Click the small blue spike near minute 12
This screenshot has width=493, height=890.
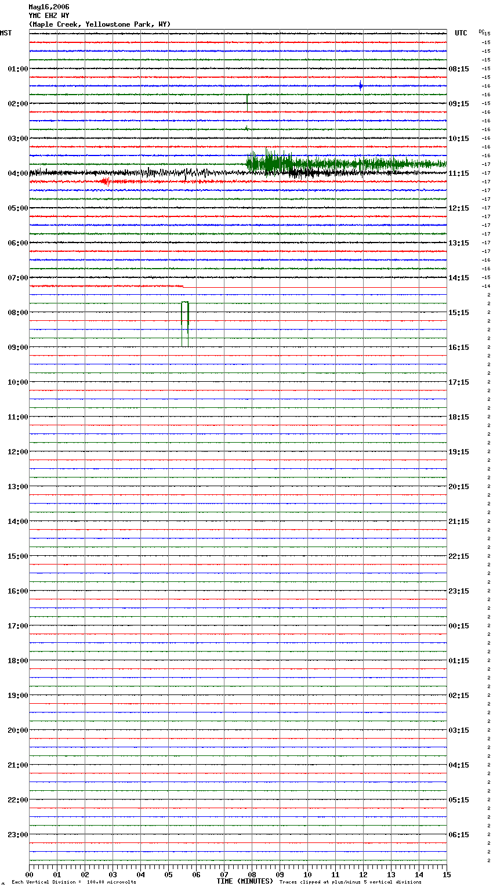click(361, 86)
